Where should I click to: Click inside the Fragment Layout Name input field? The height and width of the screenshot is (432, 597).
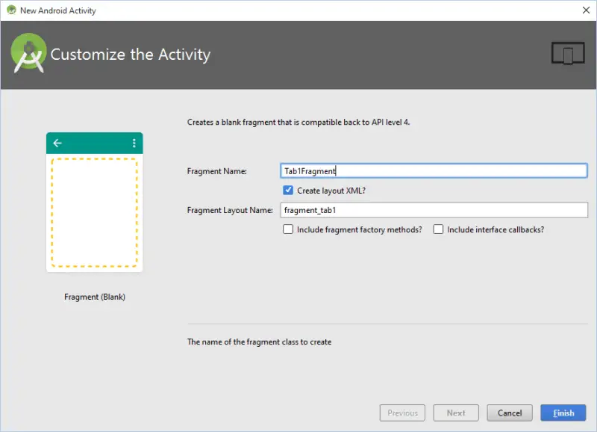click(x=433, y=210)
